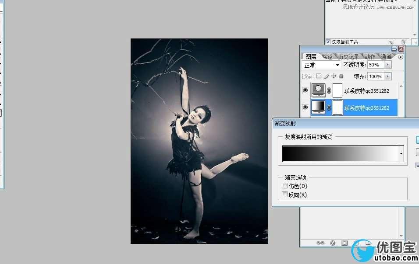Click Layers panel scrollbar up arrow
Viewport: 419px width, 264px height.
tap(401, 86)
